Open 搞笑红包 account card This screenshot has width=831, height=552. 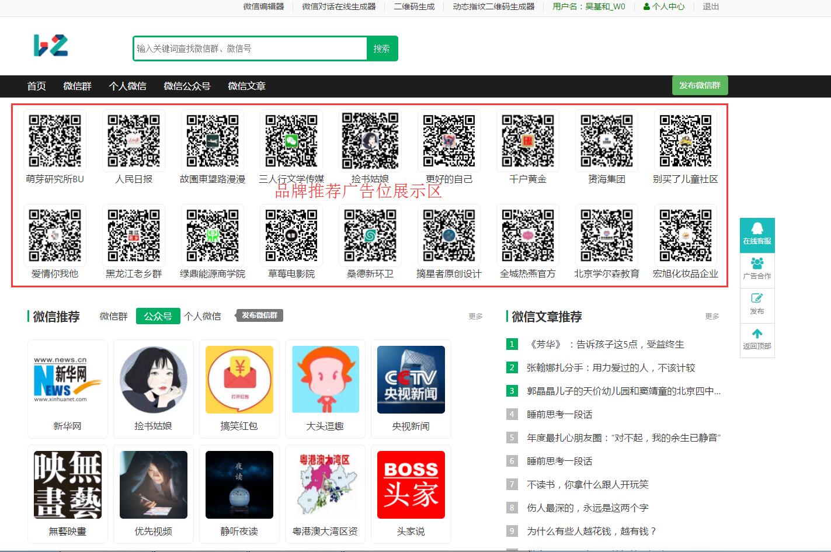click(239, 389)
